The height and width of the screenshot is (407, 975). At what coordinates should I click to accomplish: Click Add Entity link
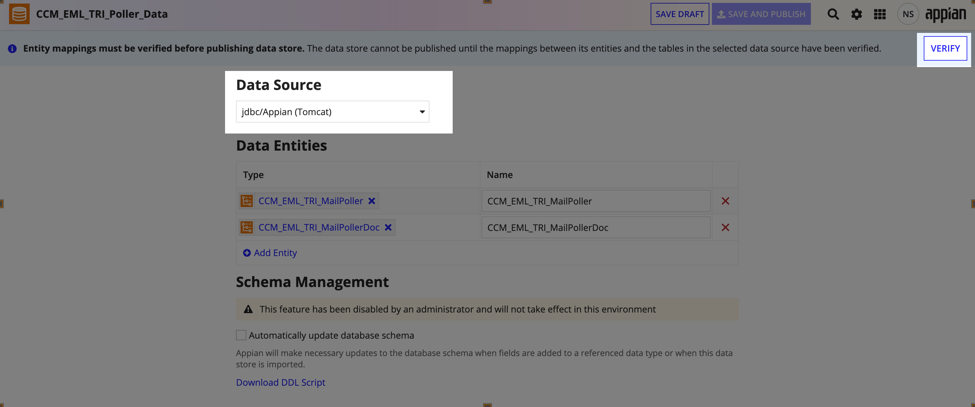(x=270, y=253)
